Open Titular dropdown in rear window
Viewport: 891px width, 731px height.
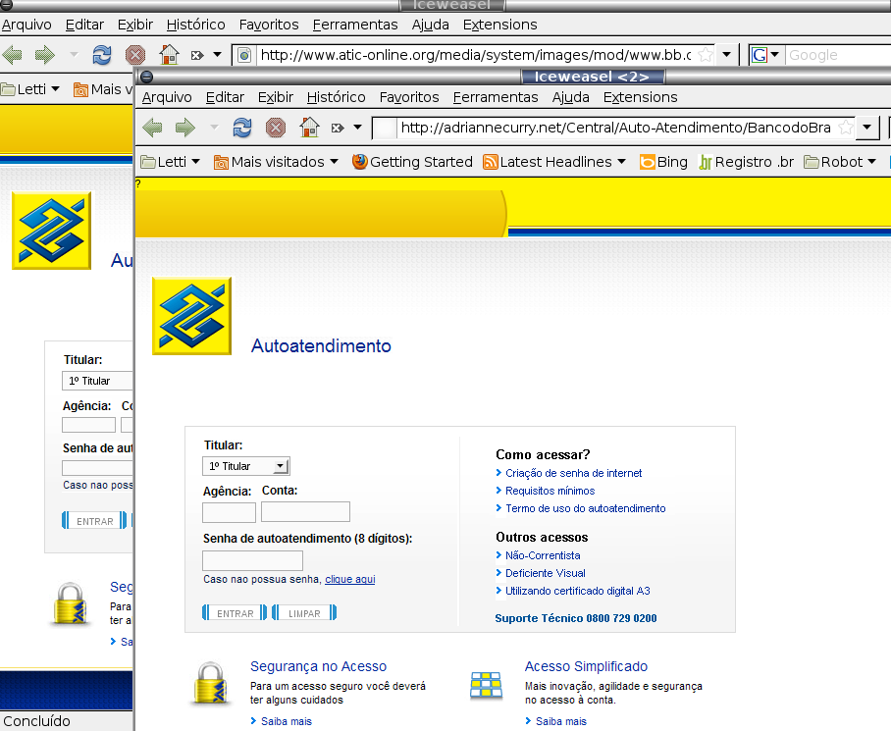(x=97, y=381)
